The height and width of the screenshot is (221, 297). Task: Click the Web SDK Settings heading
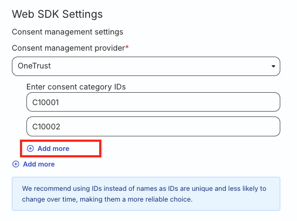pos(57,14)
